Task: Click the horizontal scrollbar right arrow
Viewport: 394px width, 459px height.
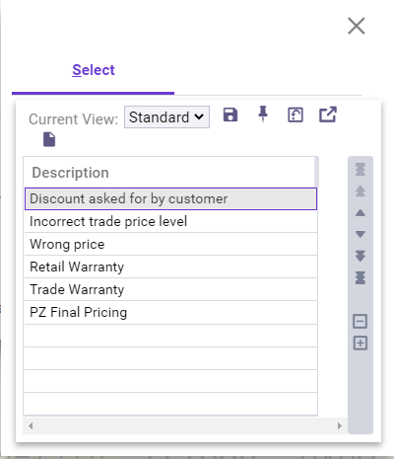Action: (340, 425)
